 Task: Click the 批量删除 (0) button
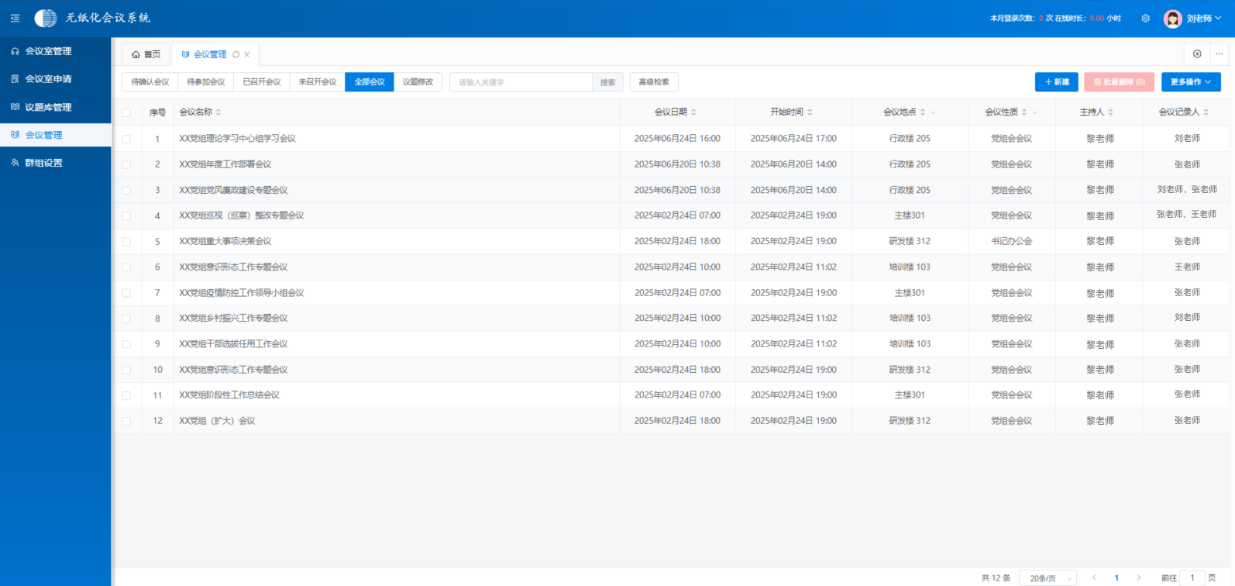tap(1120, 81)
